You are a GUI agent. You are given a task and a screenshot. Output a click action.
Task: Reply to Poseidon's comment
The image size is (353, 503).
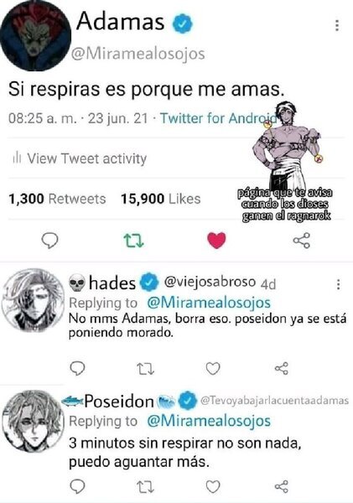[x=77, y=486]
